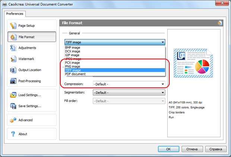
Task: Choose PCX image from the list
Action: 115,63
